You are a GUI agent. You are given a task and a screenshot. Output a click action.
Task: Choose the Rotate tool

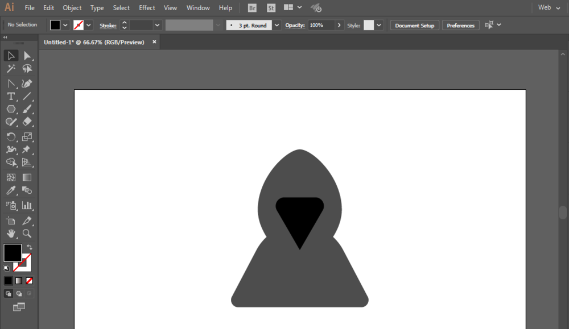pos(11,136)
